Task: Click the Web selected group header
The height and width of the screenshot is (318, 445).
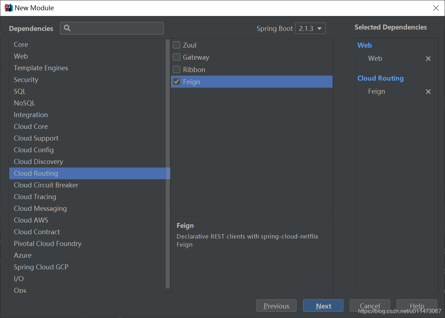Action: pyautogui.click(x=365, y=45)
